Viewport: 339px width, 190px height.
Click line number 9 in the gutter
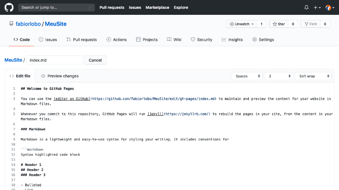(x=14, y=139)
